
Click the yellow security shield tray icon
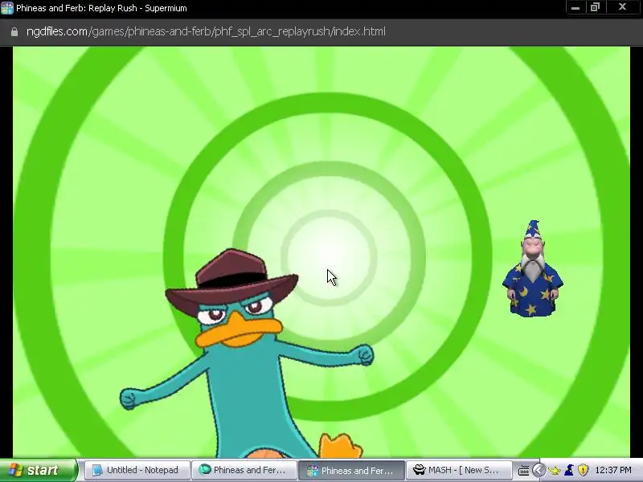click(x=583, y=470)
